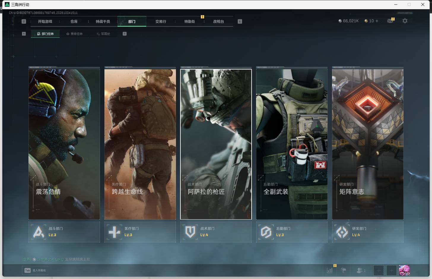Click the Q key previous-tab icon
Screen dimensions: 432x279
24,21
